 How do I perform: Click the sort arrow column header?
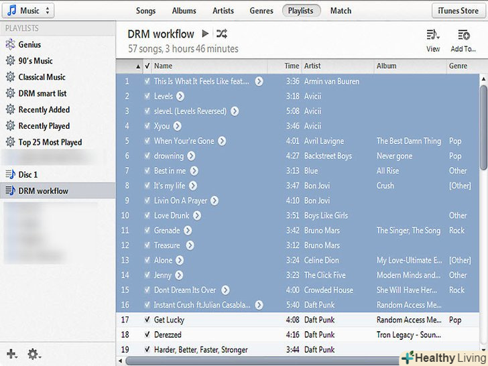138,66
